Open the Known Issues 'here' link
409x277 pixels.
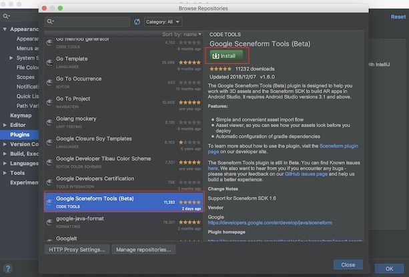tap(213, 168)
